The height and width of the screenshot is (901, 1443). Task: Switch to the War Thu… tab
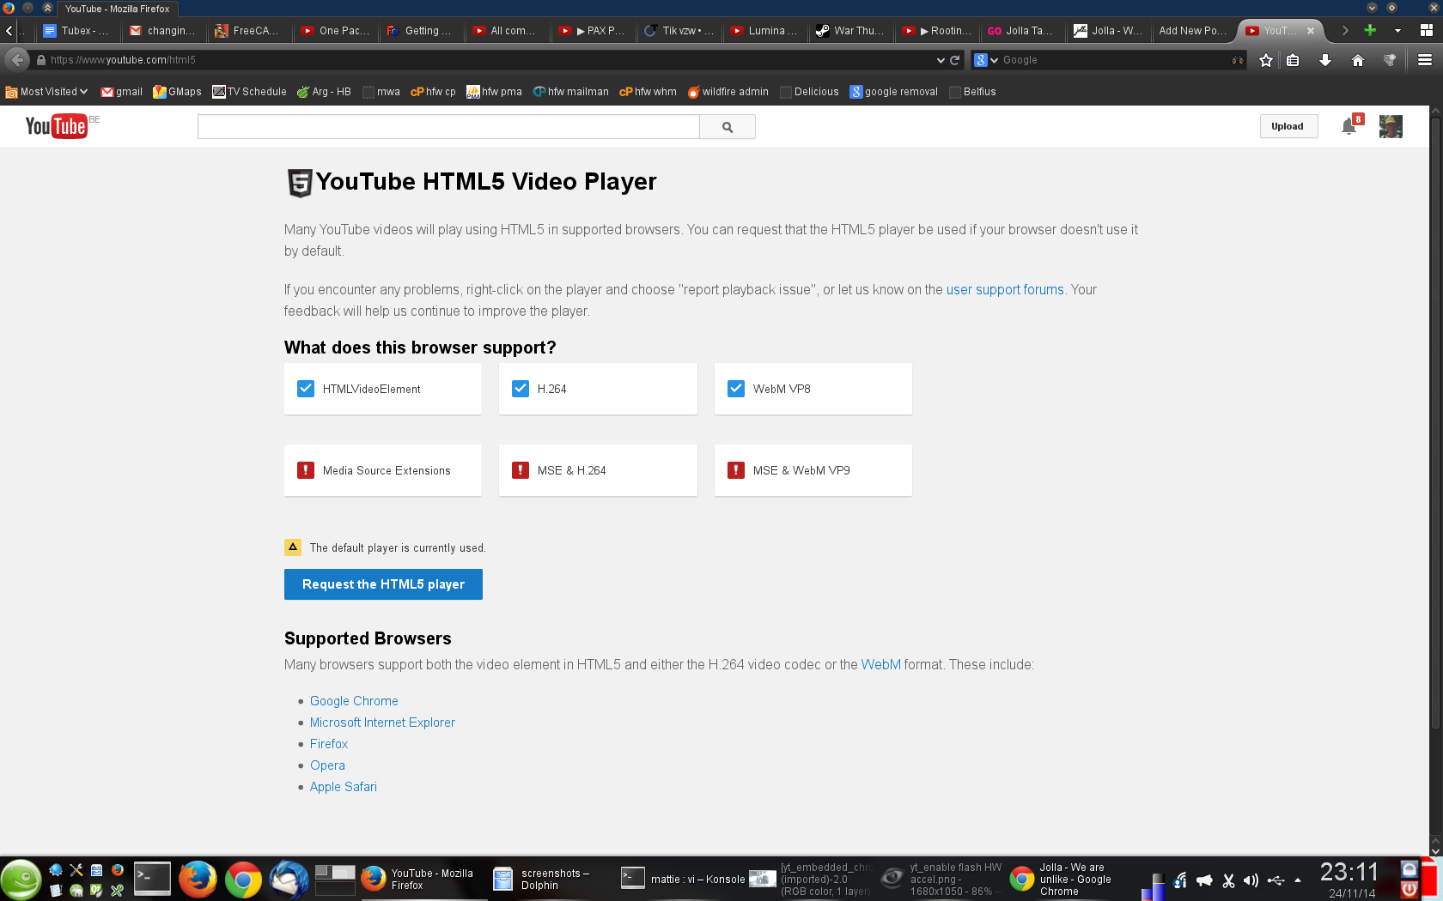coord(850,31)
